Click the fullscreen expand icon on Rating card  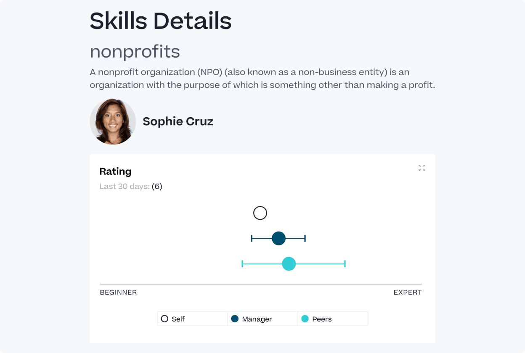(422, 168)
